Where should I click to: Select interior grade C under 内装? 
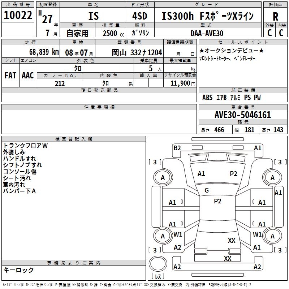point(281,33)
